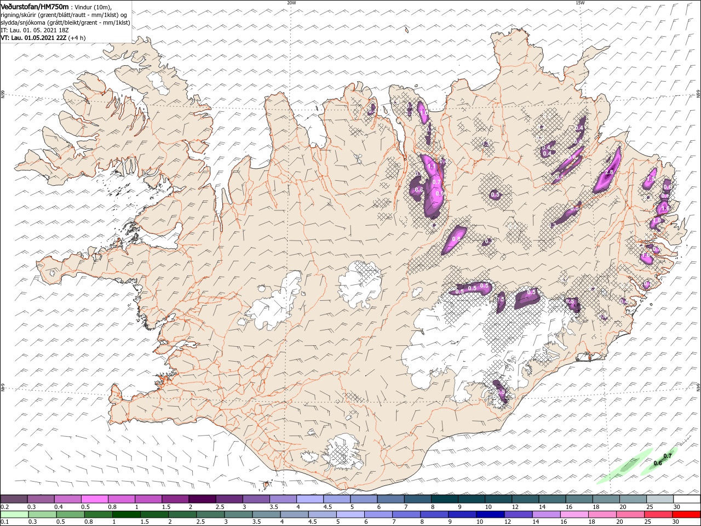Click the bright red 30 rain legend swatch

pyautogui.click(x=686, y=514)
